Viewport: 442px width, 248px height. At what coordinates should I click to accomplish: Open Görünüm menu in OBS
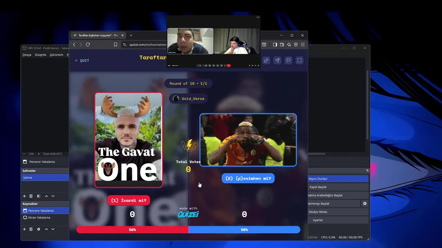56,55
